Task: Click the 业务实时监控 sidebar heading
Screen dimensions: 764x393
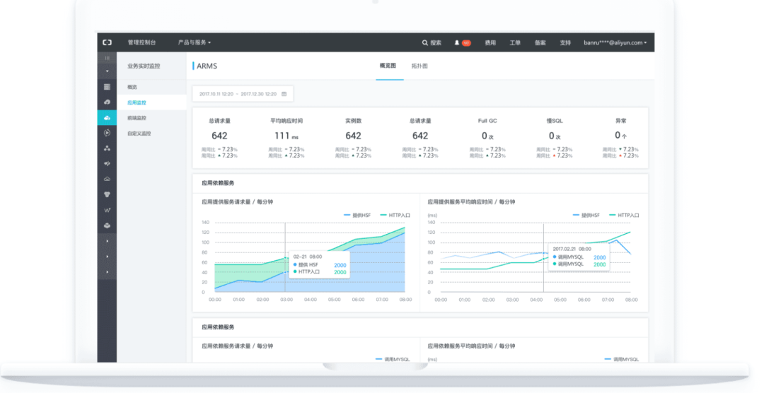Action: pyautogui.click(x=144, y=66)
